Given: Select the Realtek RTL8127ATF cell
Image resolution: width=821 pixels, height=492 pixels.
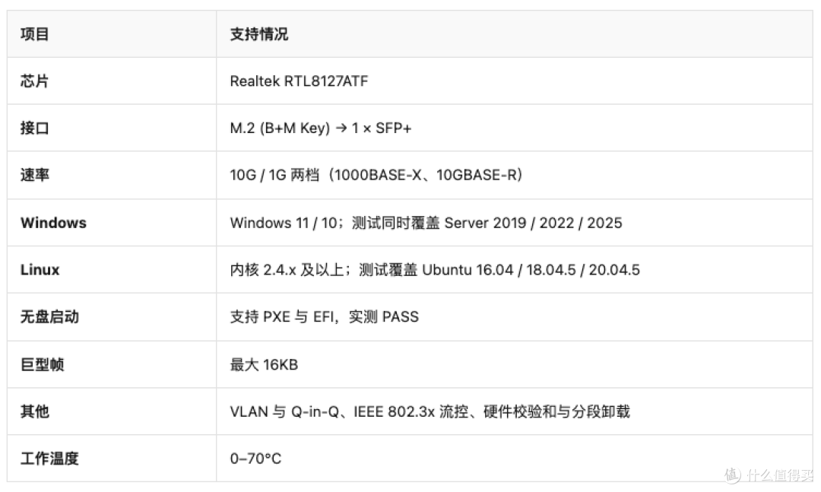Looking at the screenshot, I should [515, 81].
